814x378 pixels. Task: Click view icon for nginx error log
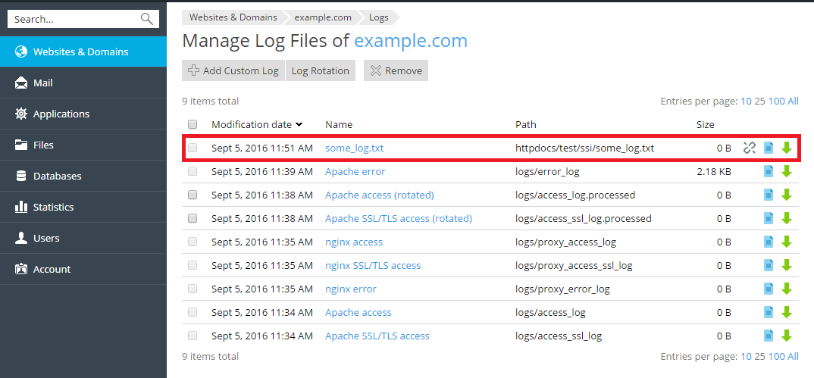point(769,289)
